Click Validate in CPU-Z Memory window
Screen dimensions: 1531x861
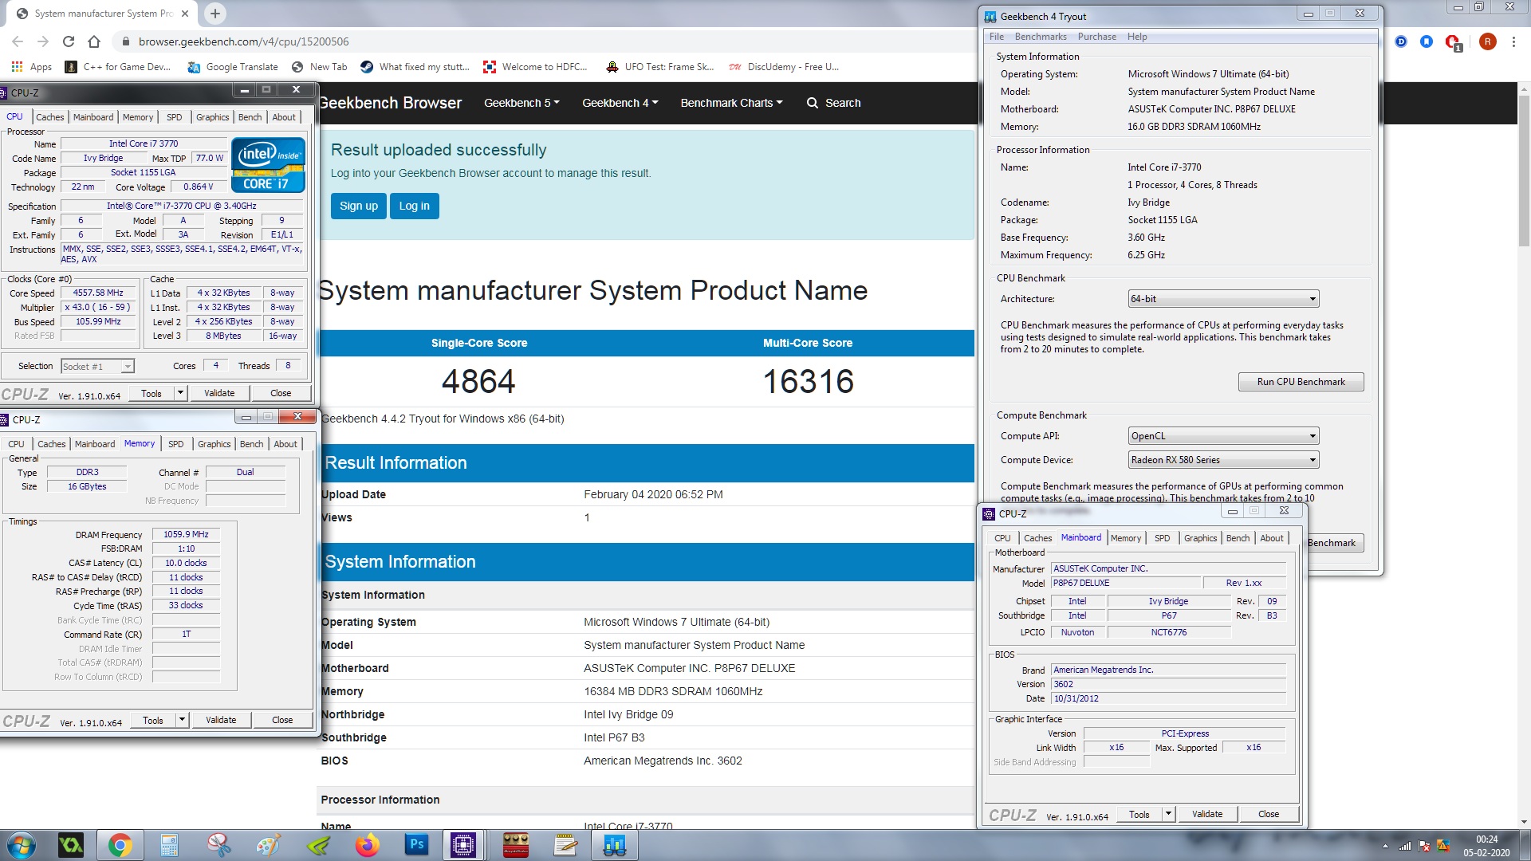coord(221,720)
